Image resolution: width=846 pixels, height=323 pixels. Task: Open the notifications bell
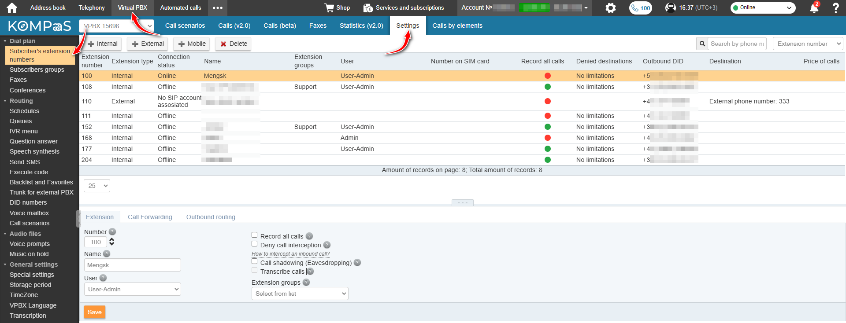pyautogui.click(x=814, y=8)
